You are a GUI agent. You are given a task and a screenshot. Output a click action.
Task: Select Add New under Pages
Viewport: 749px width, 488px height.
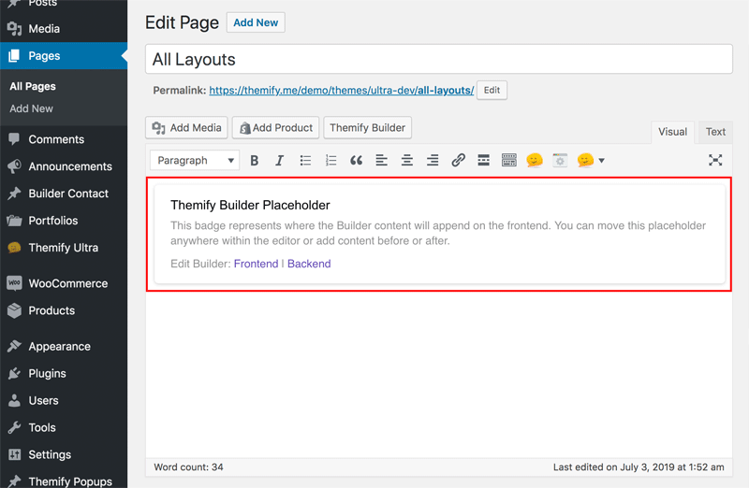click(x=31, y=108)
